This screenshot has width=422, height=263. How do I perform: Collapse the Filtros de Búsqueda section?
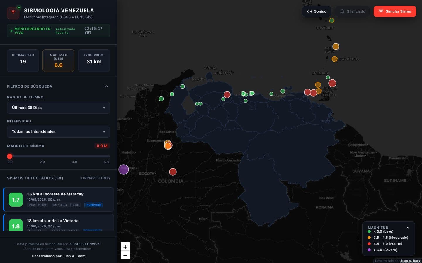[106, 86]
